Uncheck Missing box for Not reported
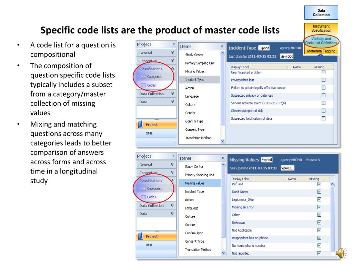The width and height of the screenshot is (353, 265). pyautogui.click(x=319, y=253)
